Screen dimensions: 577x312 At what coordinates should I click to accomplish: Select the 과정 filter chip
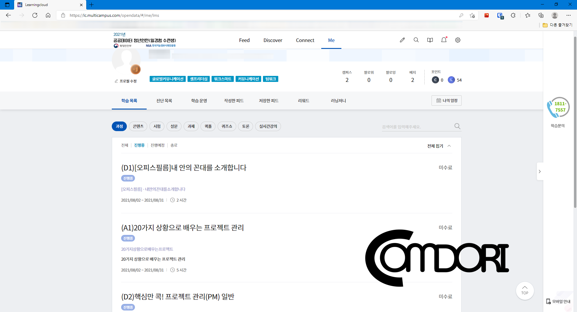point(119,126)
